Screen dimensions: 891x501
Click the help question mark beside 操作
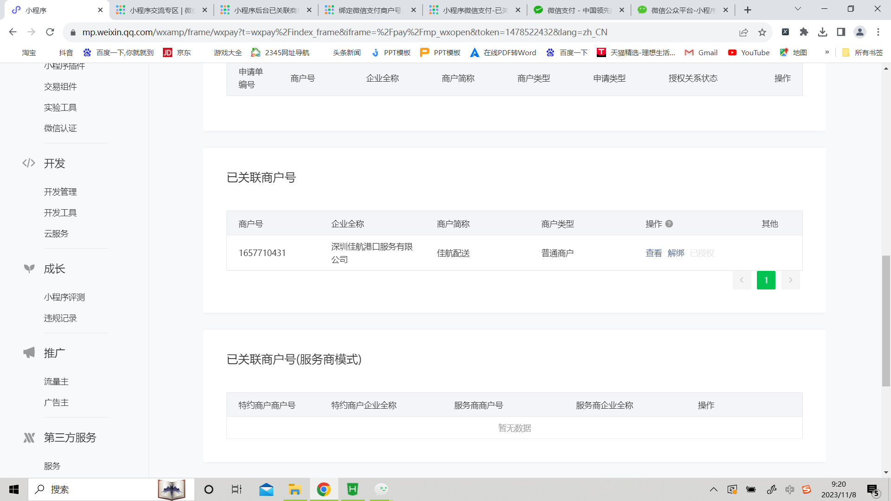pos(669,224)
